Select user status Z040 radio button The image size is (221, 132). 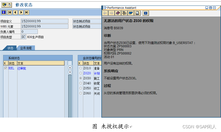point(81,83)
